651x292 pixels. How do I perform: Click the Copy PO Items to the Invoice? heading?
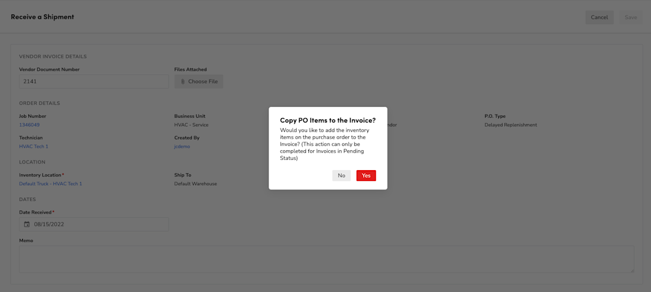tap(328, 121)
